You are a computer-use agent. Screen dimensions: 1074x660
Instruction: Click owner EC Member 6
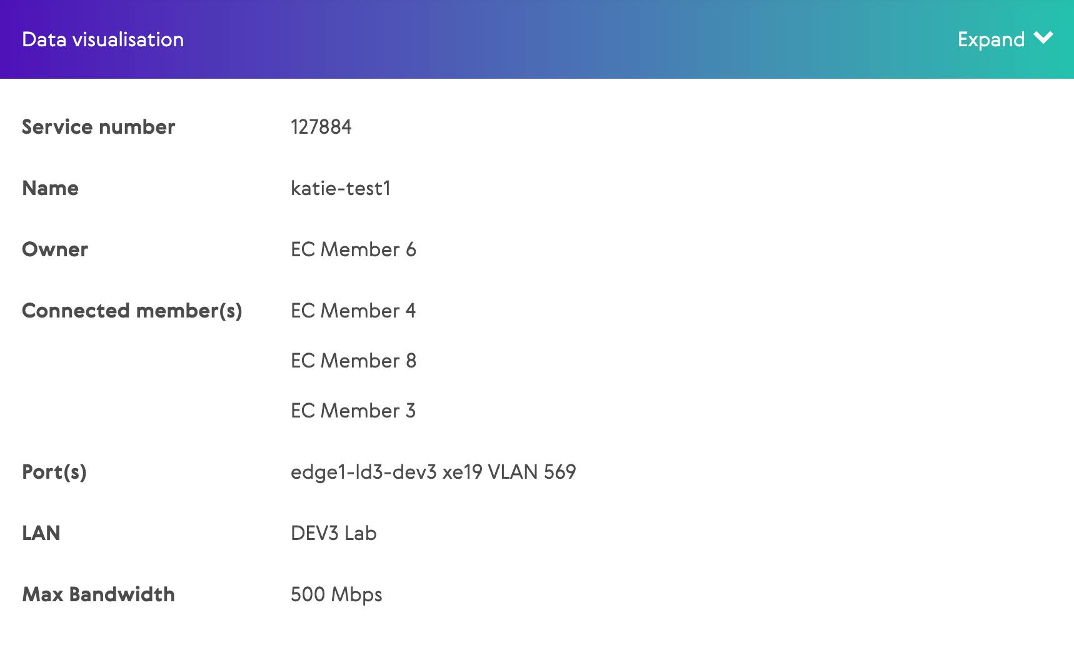click(353, 249)
